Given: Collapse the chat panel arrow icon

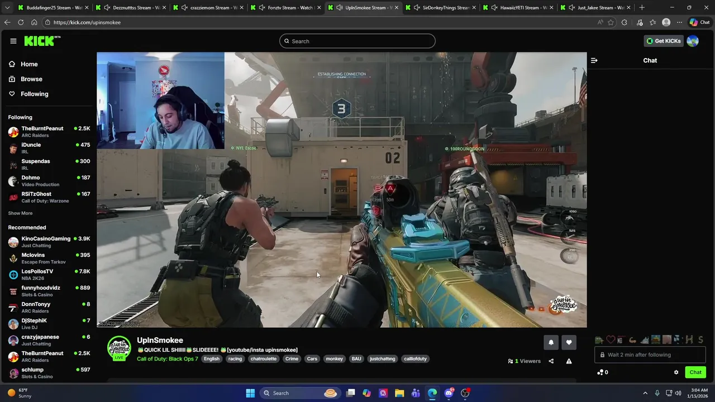Looking at the screenshot, I should tap(594, 60).
